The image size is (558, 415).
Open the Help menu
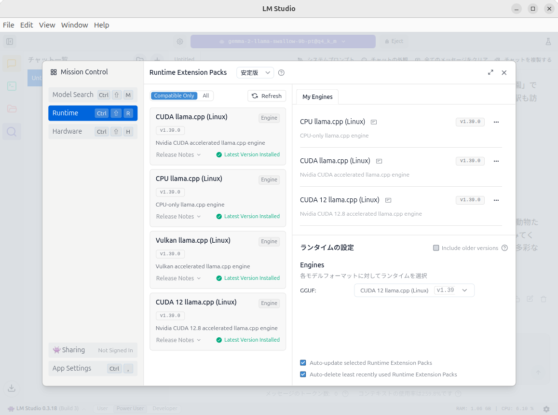click(x=101, y=25)
